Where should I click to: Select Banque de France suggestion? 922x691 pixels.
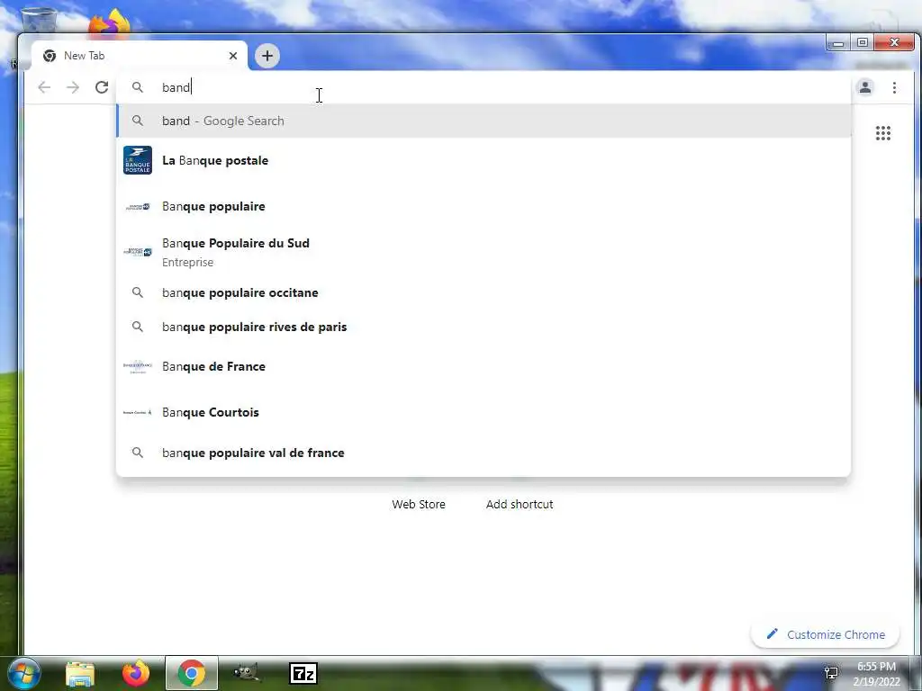pos(484,367)
